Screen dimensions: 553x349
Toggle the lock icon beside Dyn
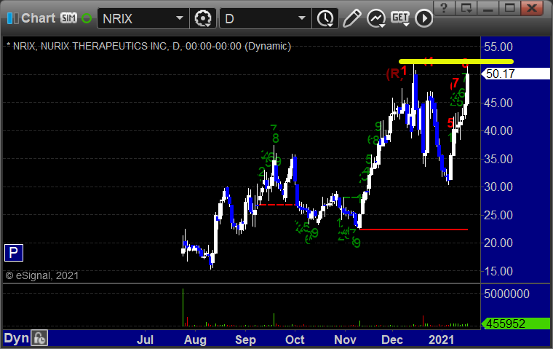click(39, 338)
